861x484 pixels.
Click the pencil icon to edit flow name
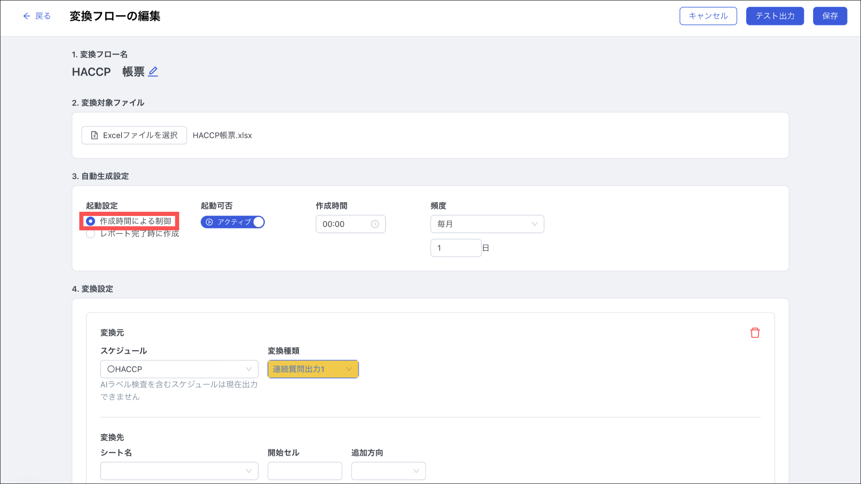click(x=153, y=72)
